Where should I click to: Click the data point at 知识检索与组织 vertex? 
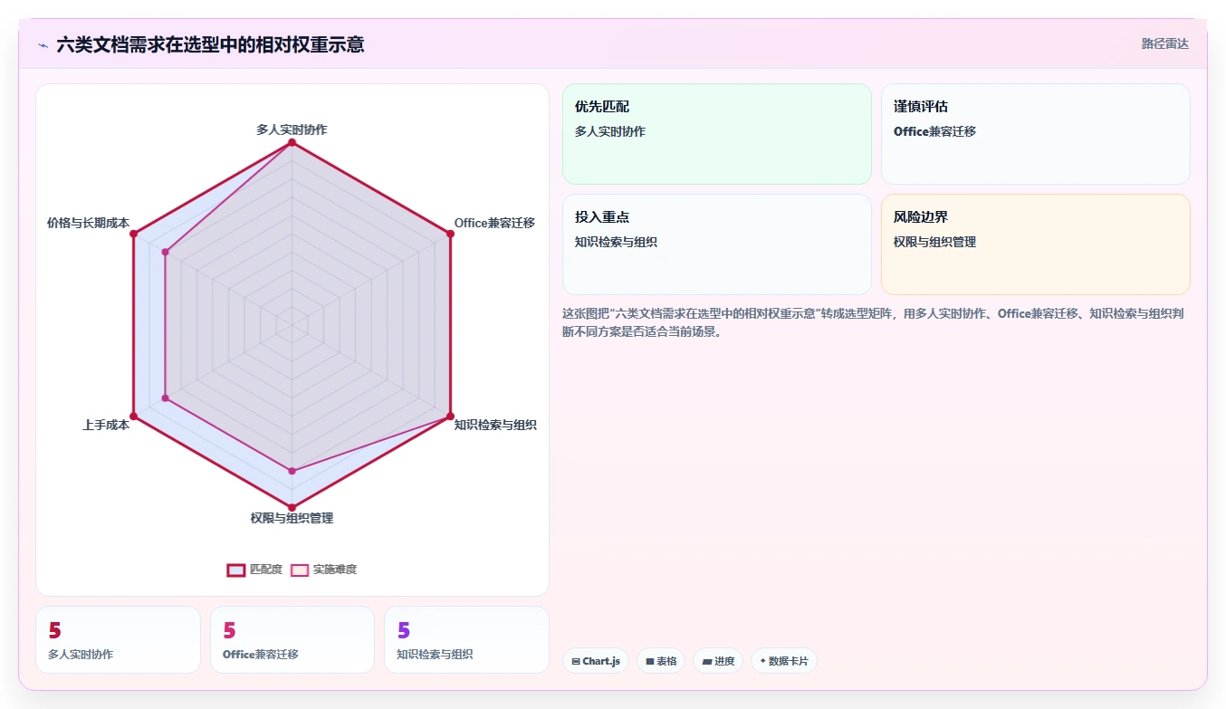(x=450, y=417)
